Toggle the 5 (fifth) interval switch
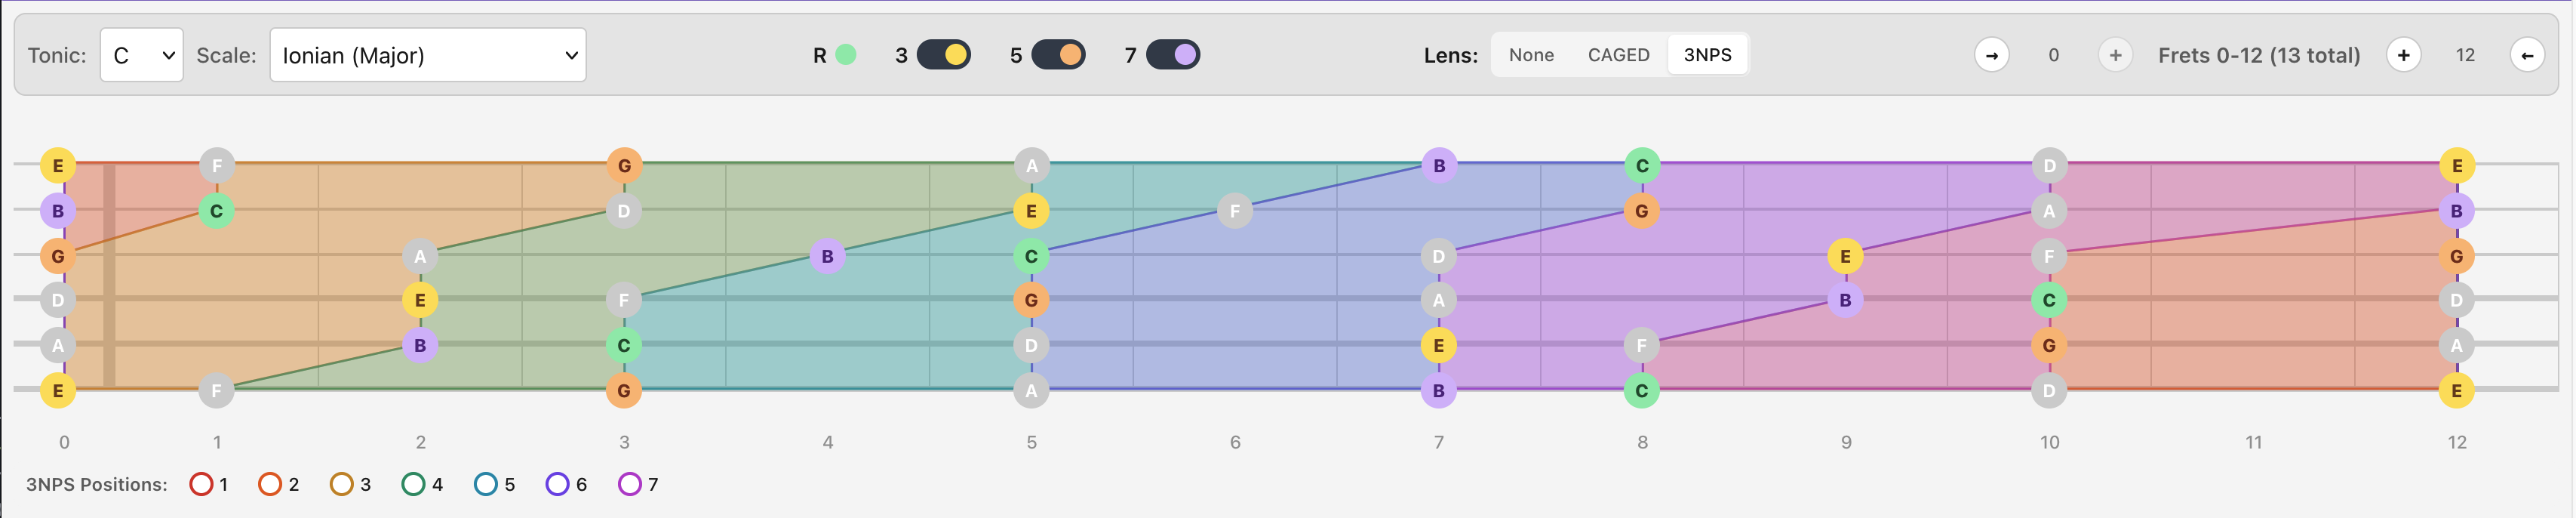Screen dimensions: 2576x518 click(1060, 55)
